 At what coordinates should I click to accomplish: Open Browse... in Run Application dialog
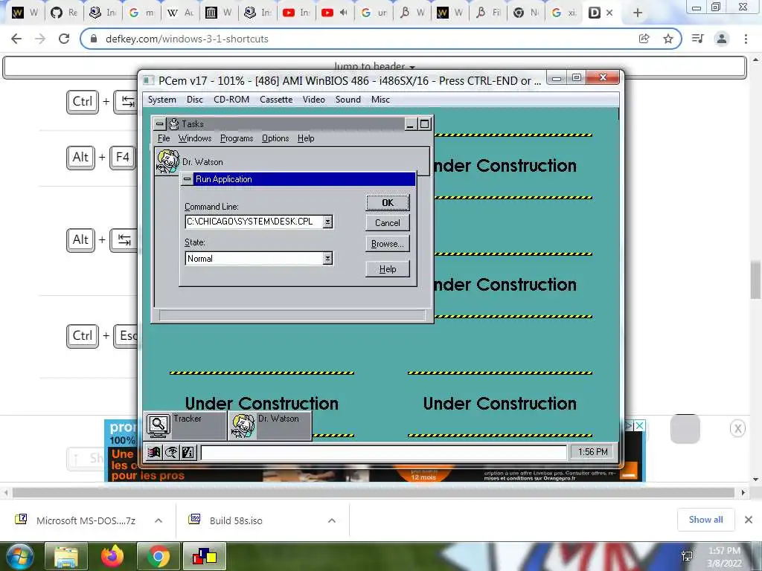[387, 244]
